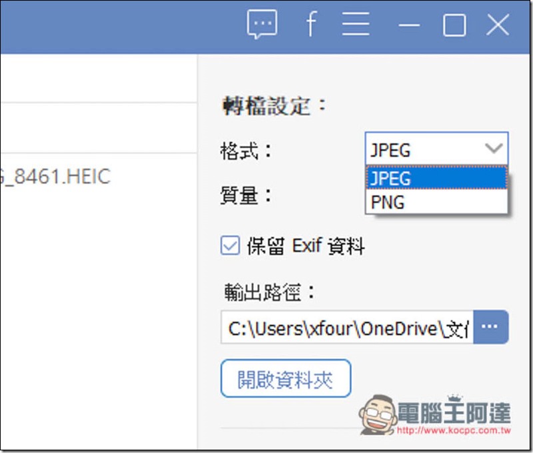Maximize the converter window

[x=454, y=25]
